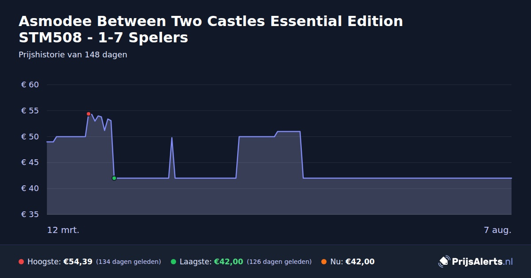Click the € 60 axis label
This screenshot has width=531, height=278.
pyautogui.click(x=30, y=85)
